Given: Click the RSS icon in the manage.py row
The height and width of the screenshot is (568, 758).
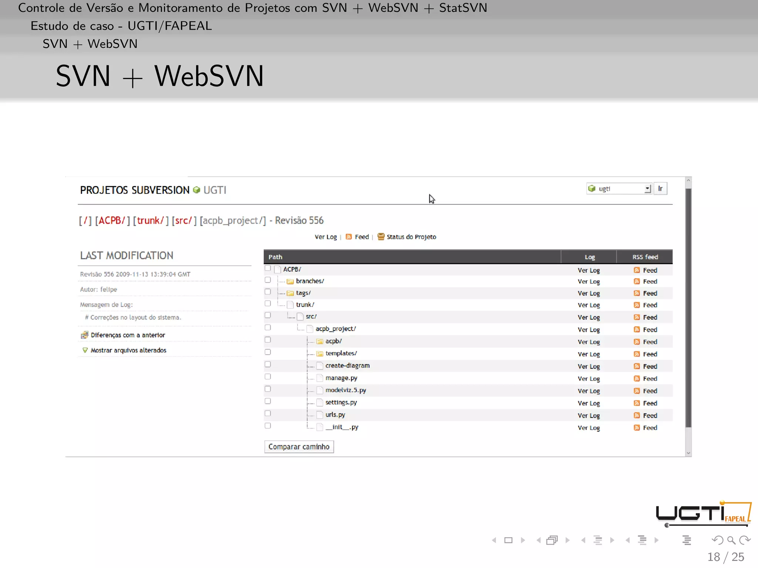Looking at the screenshot, I should [x=637, y=379].
